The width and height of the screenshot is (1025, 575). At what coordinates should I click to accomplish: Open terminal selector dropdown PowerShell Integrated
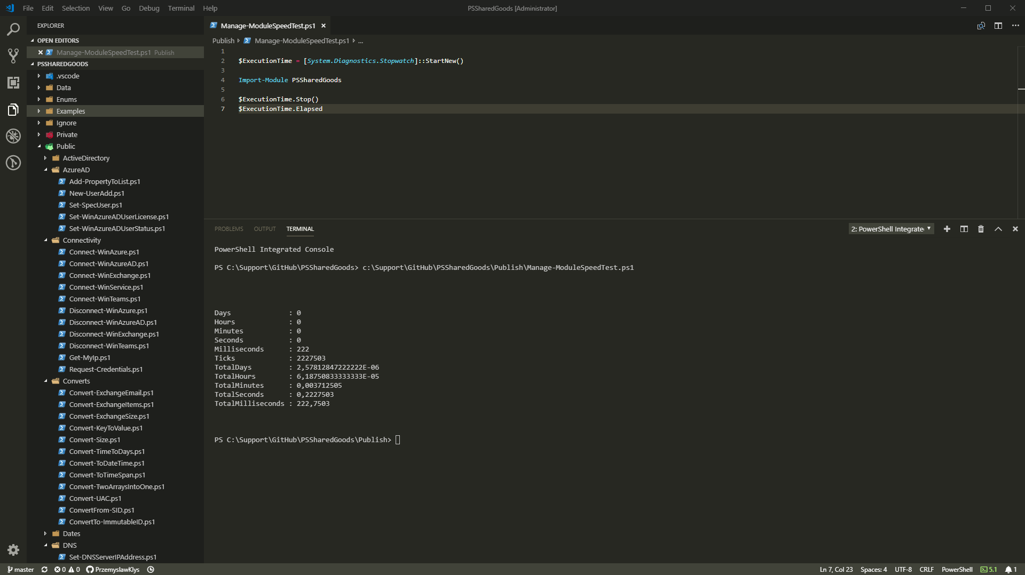(890, 229)
